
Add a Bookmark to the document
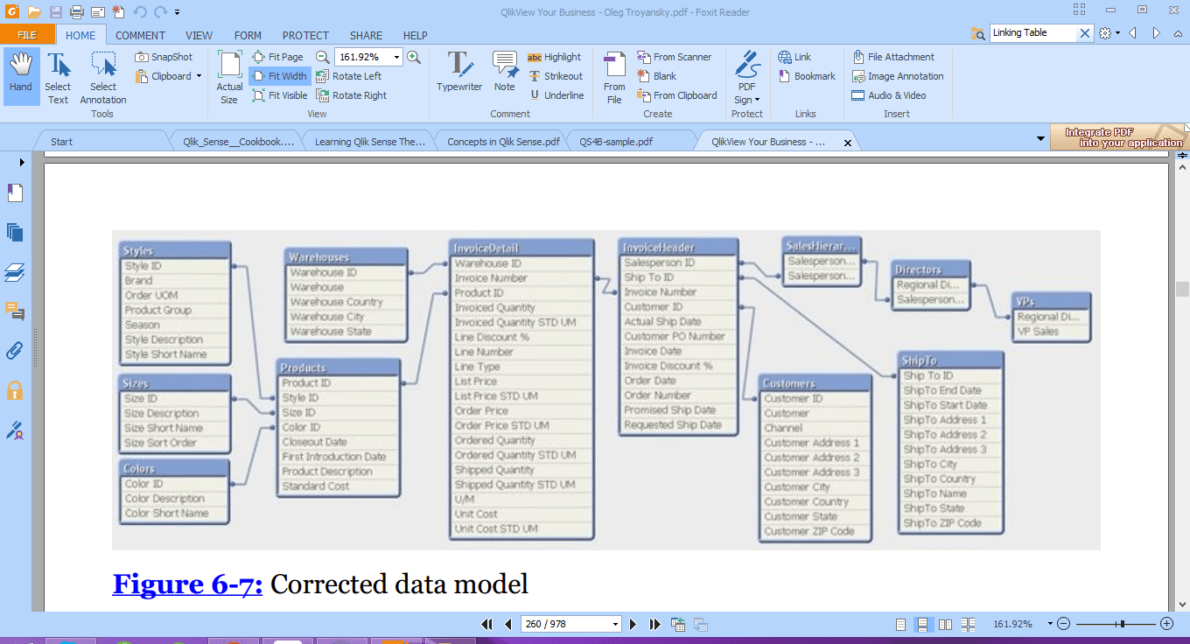coord(807,76)
